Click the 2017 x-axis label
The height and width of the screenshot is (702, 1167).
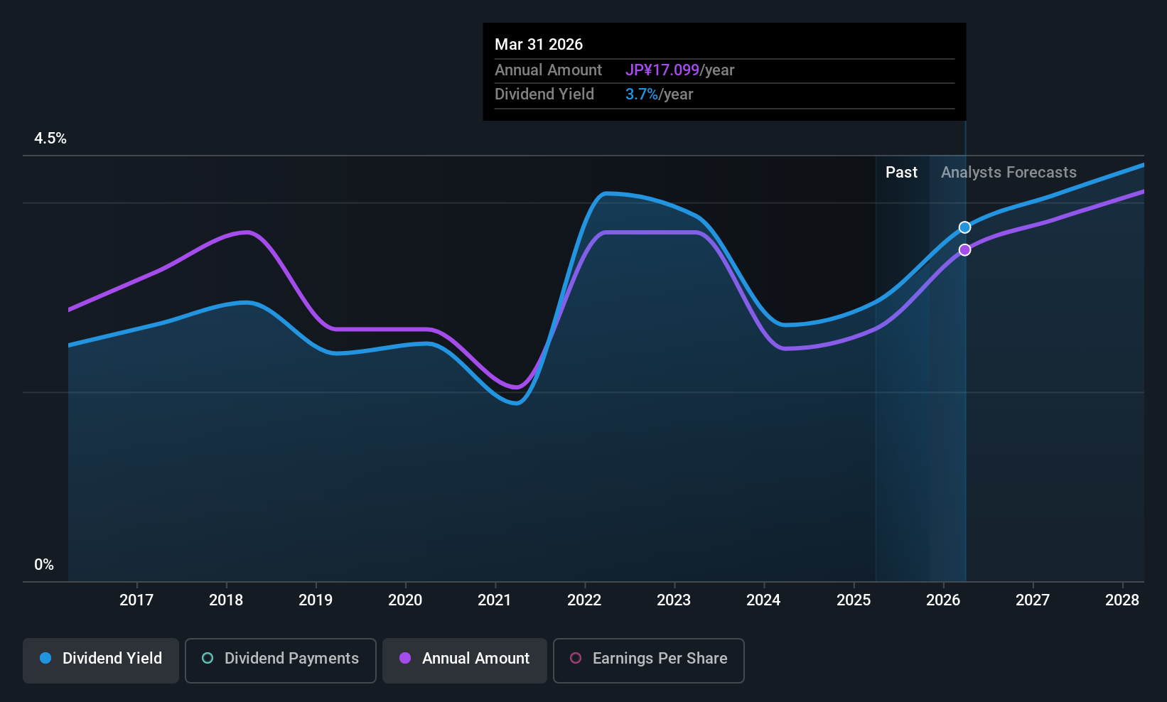click(x=136, y=600)
